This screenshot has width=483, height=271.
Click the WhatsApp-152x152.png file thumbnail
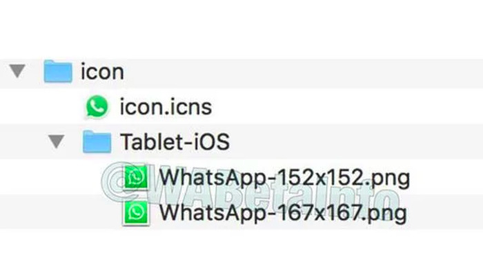pyautogui.click(x=136, y=177)
